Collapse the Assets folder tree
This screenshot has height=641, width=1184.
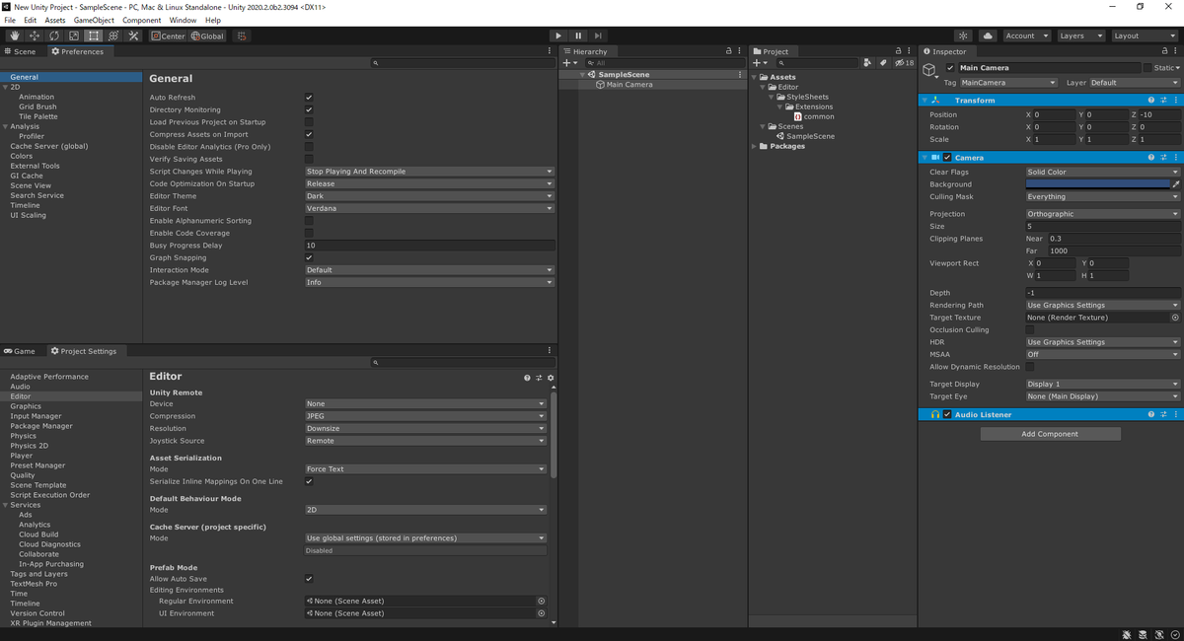click(755, 77)
